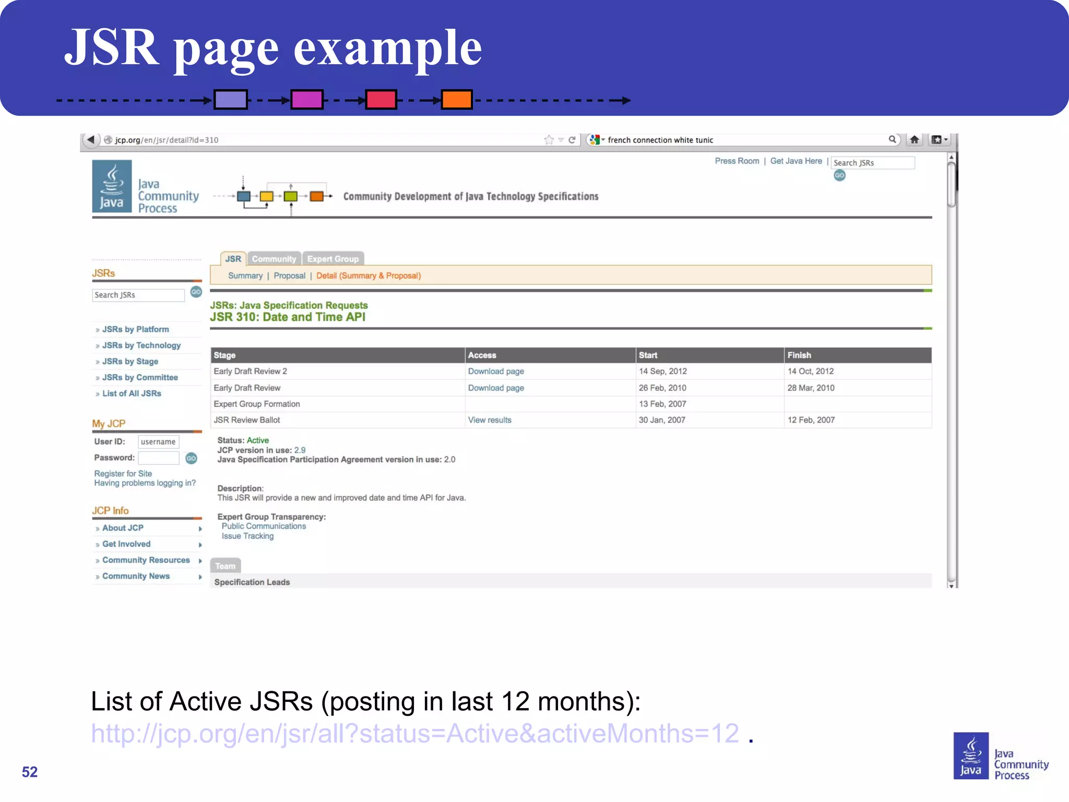Image resolution: width=1069 pixels, height=802 pixels.
Task: Click the browser search field text
Action: coord(660,140)
